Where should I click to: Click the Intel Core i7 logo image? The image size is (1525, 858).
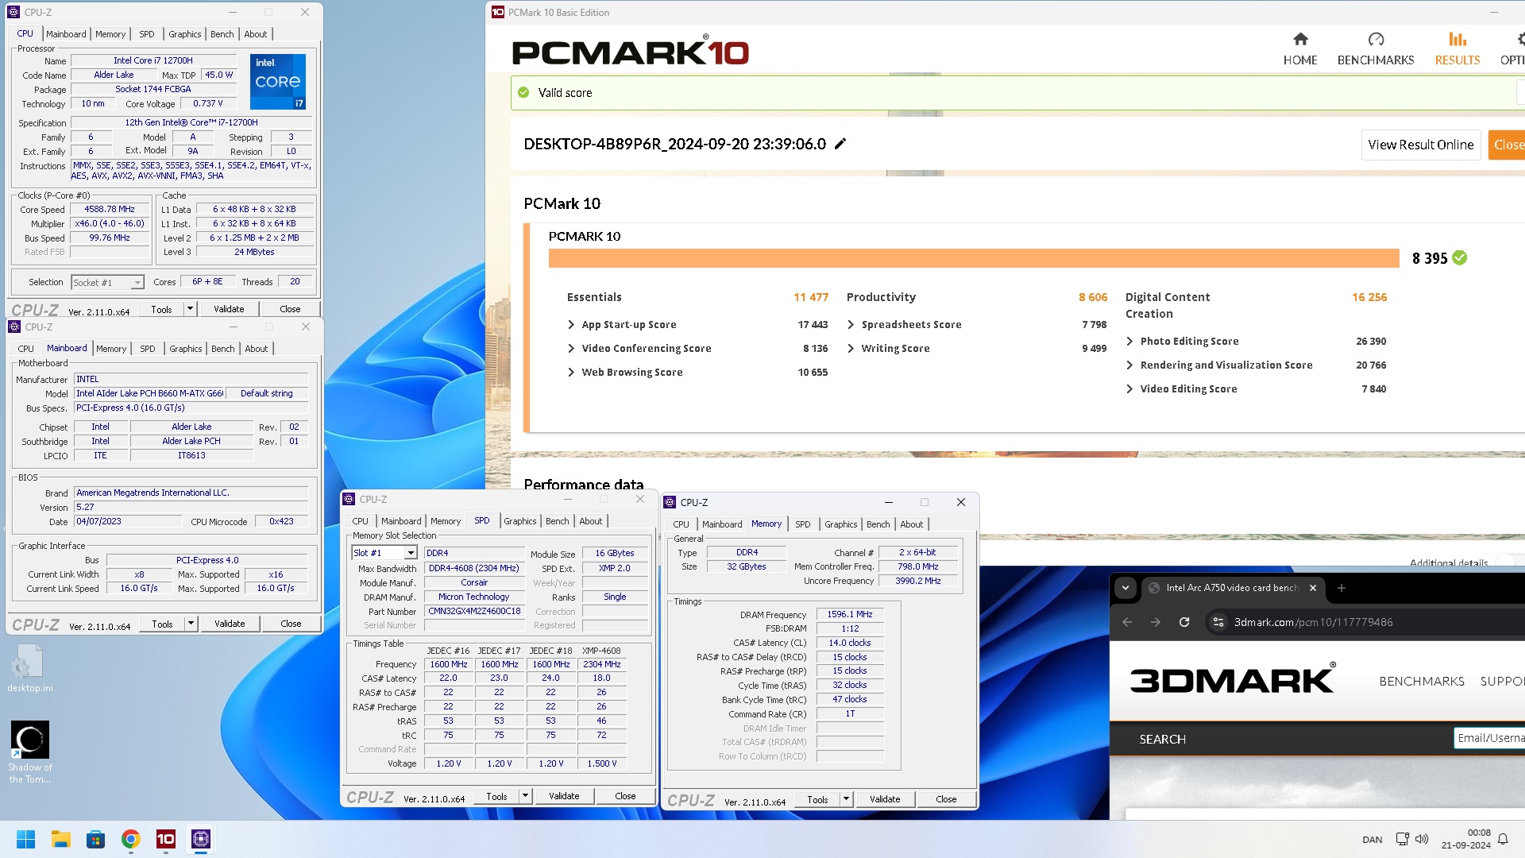point(278,81)
